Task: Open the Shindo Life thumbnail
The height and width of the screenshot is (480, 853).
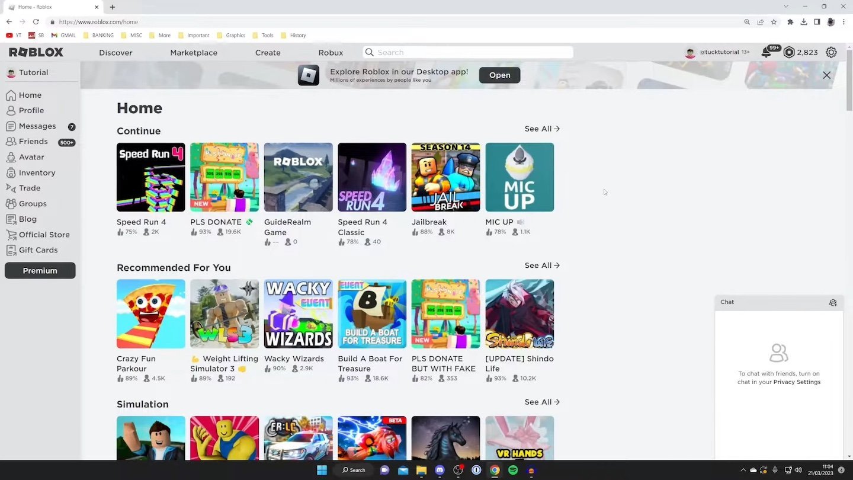Action: tap(520, 314)
